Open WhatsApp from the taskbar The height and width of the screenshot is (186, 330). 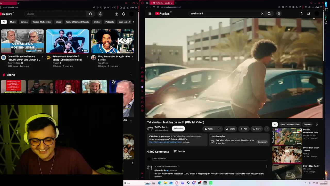tap(211, 183)
